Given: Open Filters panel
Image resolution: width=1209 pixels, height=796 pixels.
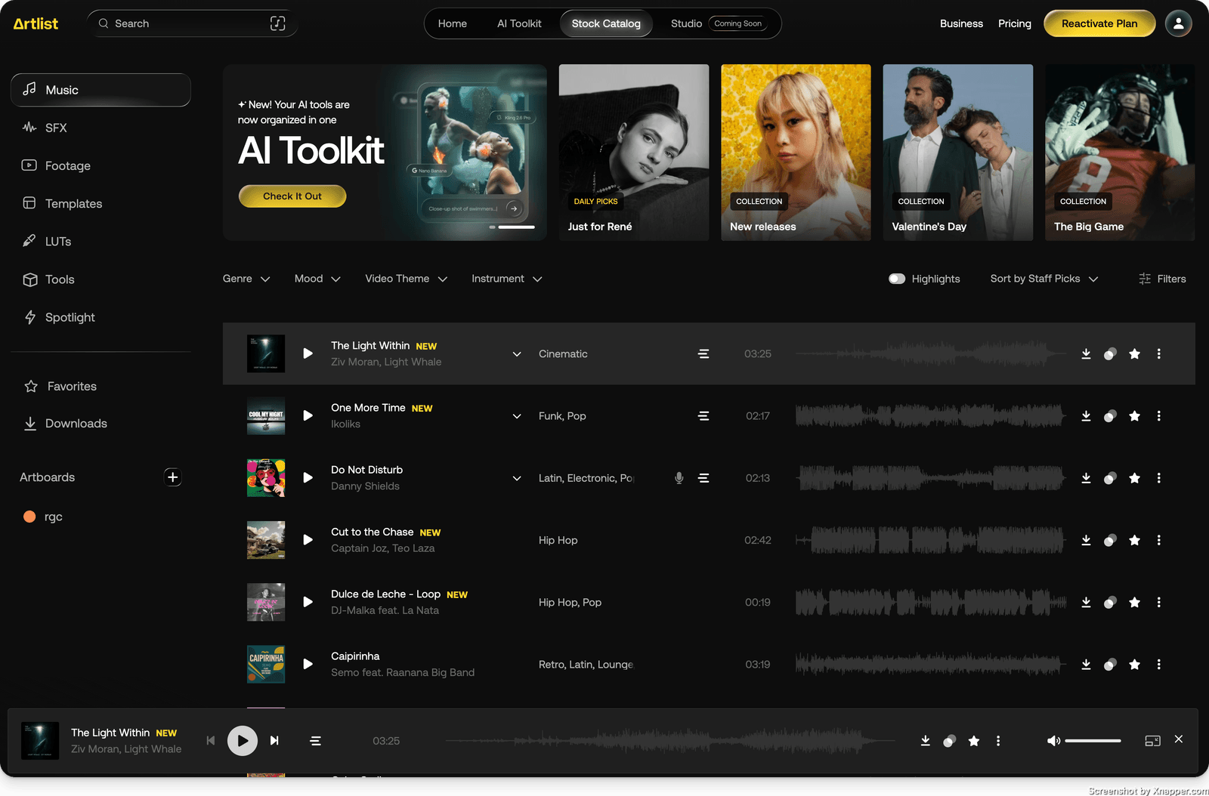Looking at the screenshot, I should point(1162,279).
